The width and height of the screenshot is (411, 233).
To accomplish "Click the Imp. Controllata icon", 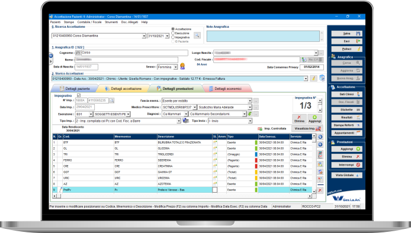I will [260, 128].
